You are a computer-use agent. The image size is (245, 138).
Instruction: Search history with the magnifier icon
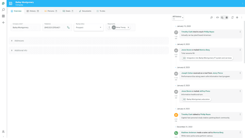[211, 17]
